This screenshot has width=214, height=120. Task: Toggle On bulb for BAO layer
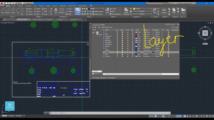point(117,34)
